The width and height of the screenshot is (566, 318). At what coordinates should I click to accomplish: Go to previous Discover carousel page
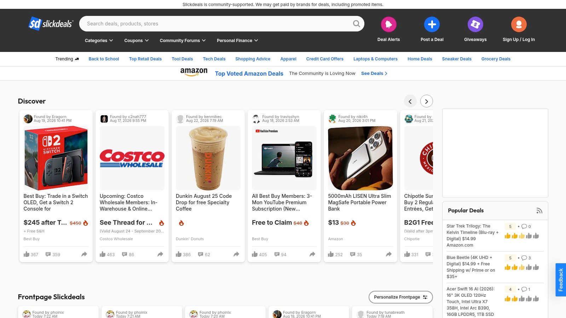tap(410, 101)
